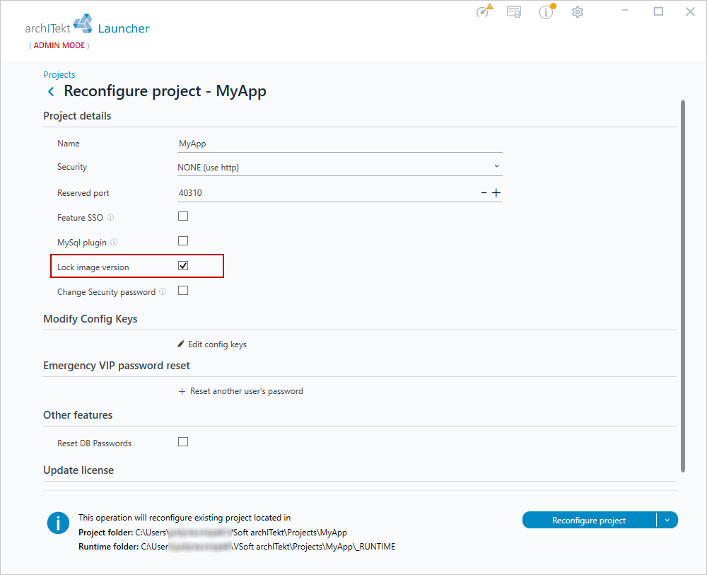Click Edit config keys
Screen dimensions: 707x575
click(x=212, y=344)
